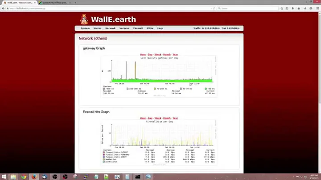
Task: Open File Explorer from the taskbar
Action: coord(13,177)
